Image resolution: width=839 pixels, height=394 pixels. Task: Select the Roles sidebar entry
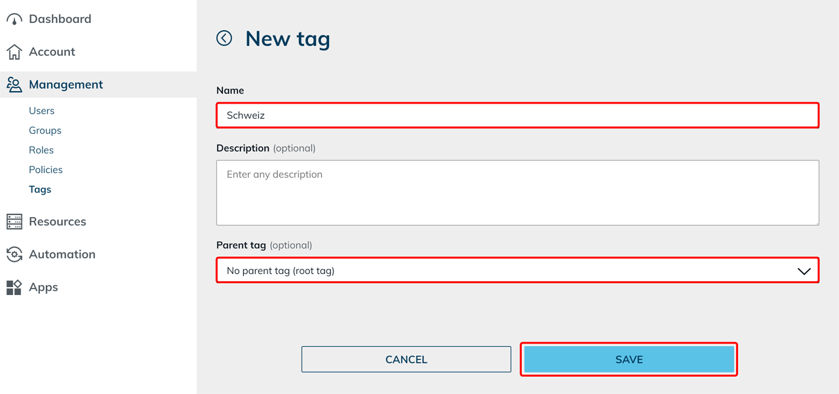point(41,150)
